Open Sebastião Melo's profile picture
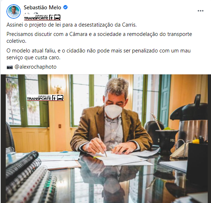Viewport: 211px width, 203px height. coord(13,11)
